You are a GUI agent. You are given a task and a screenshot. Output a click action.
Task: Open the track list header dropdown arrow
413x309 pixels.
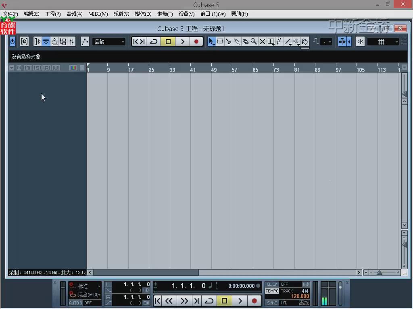12,68
